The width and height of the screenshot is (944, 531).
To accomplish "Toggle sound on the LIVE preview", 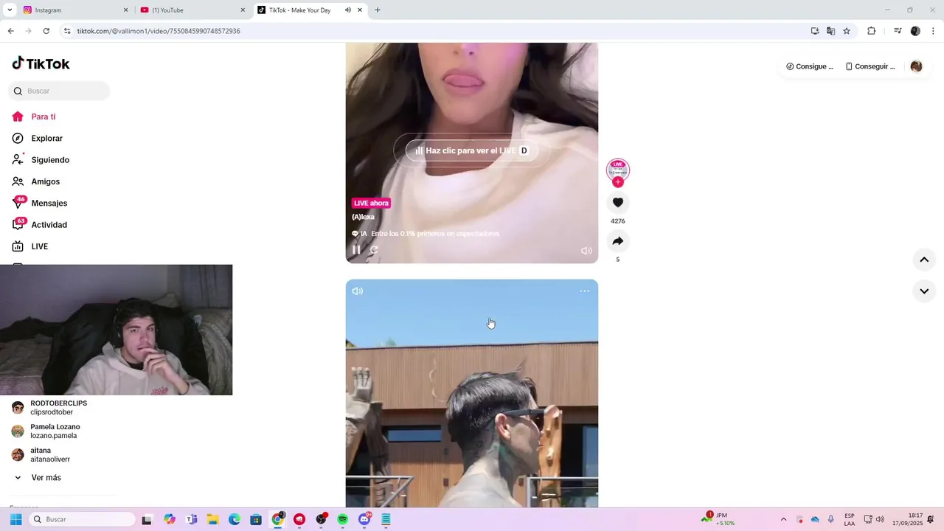I will pyautogui.click(x=586, y=251).
